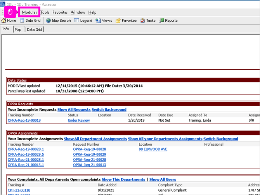This screenshot has height=195, width=260.
Task: Click Switch Background link under OPRA Requests
Action: click(109, 110)
